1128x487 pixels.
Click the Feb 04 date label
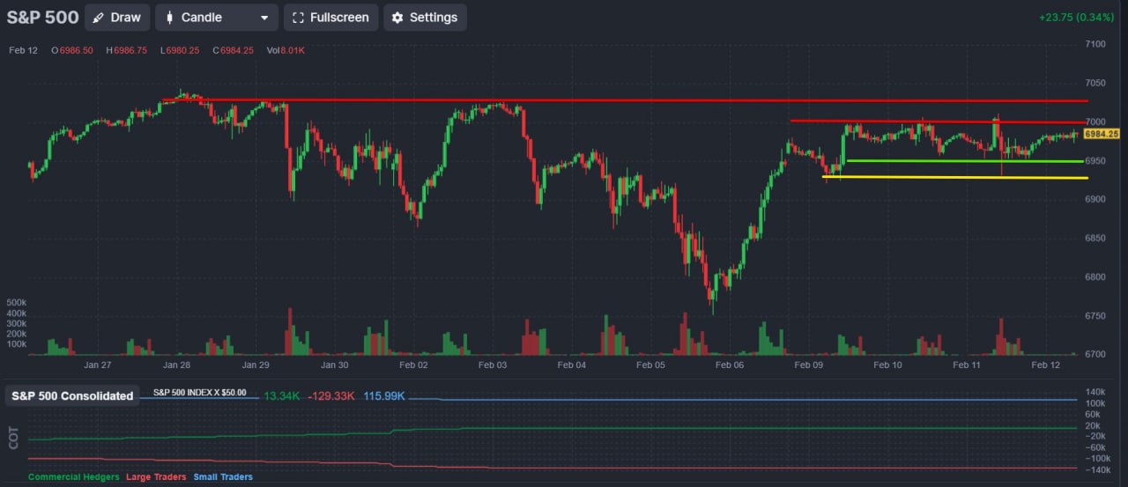(571, 365)
